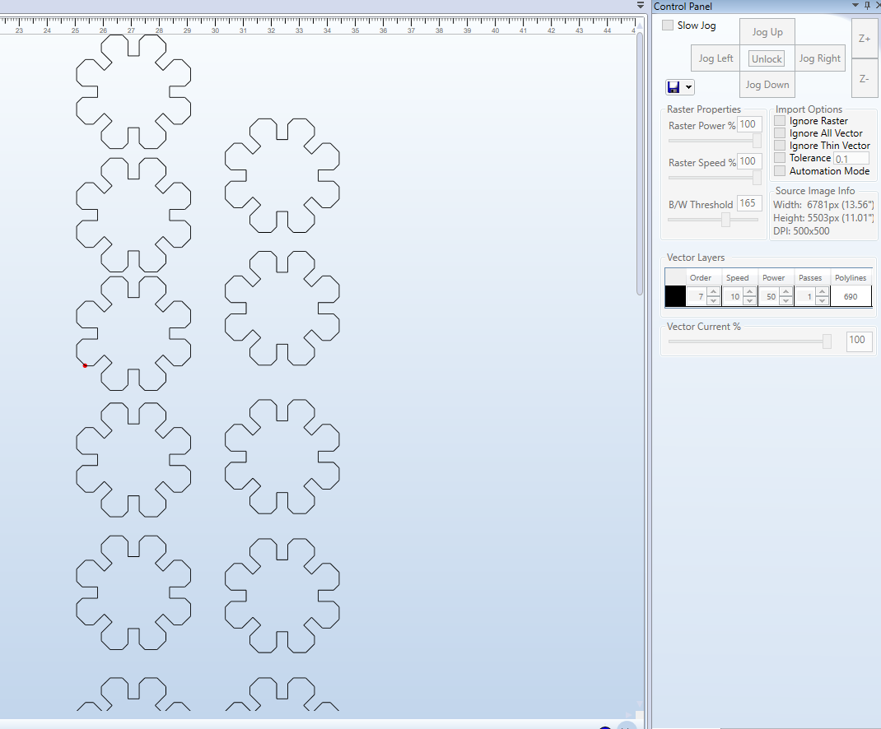This screenshot has width=881, height=729.
Task: Enable the Tolerance checkbox
Action: pyautogui.click(x=780, y=158)
